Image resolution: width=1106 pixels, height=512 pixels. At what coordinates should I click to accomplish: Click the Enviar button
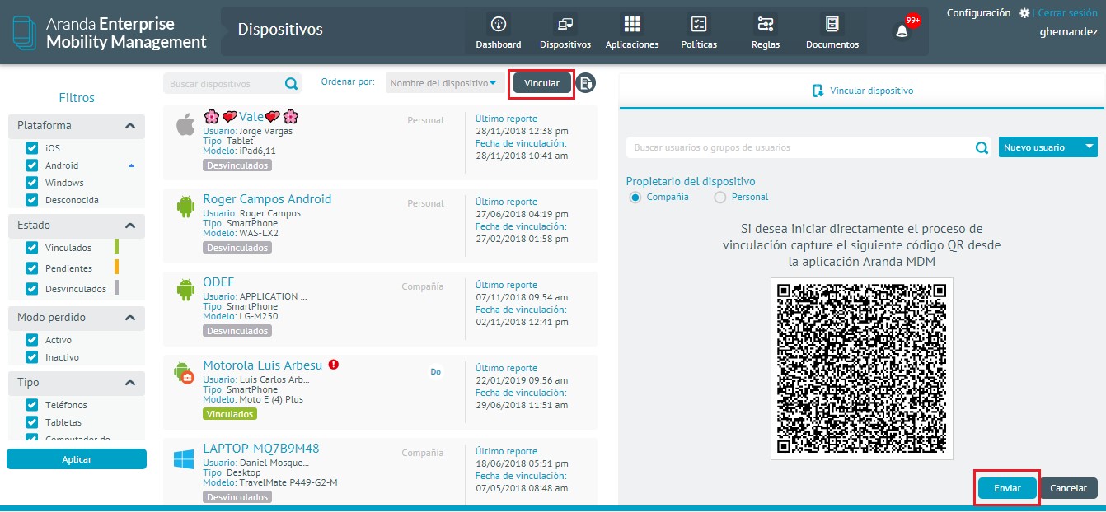1007,488
